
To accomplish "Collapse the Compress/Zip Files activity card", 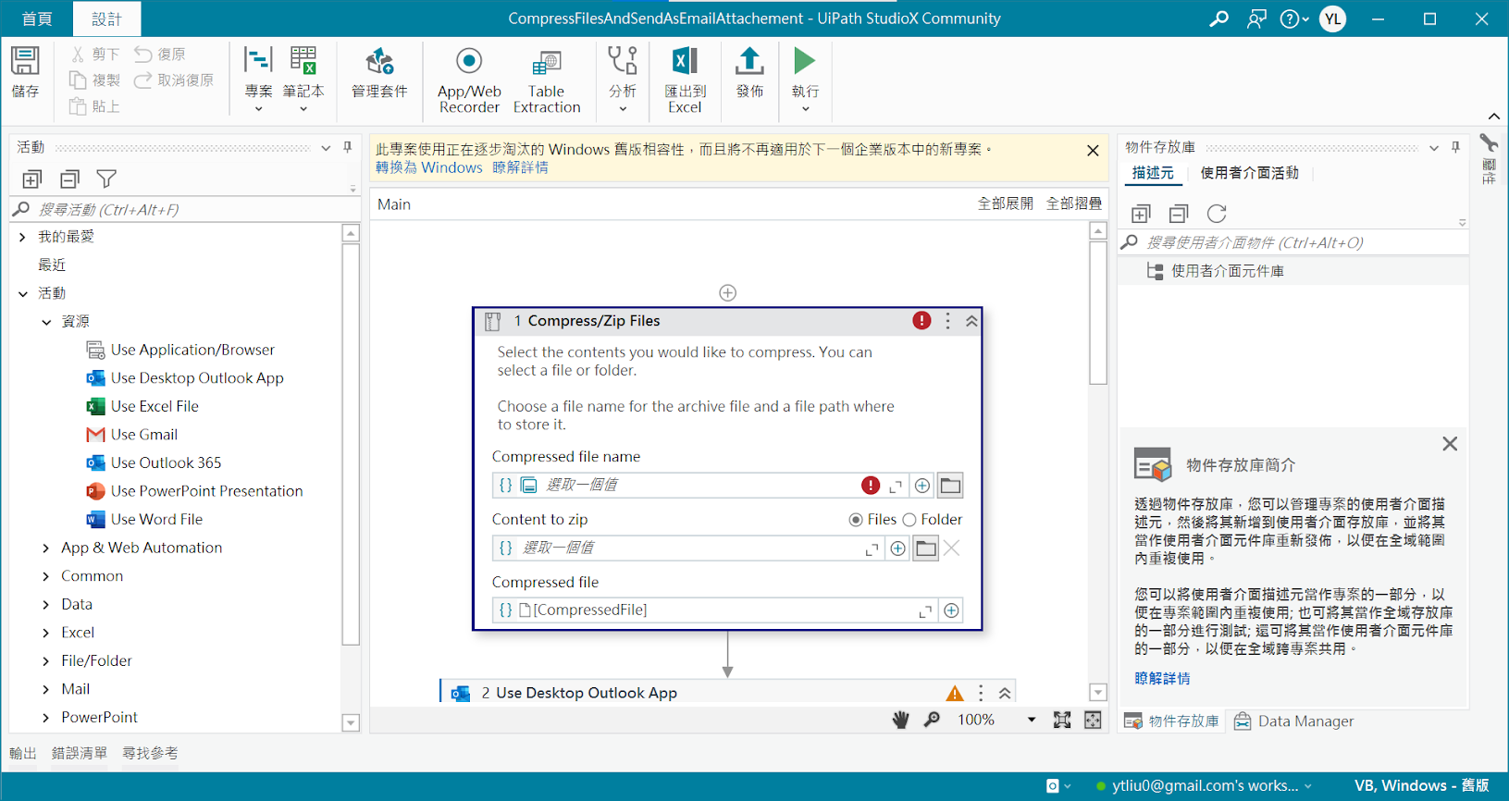I will tap(971, 321).
